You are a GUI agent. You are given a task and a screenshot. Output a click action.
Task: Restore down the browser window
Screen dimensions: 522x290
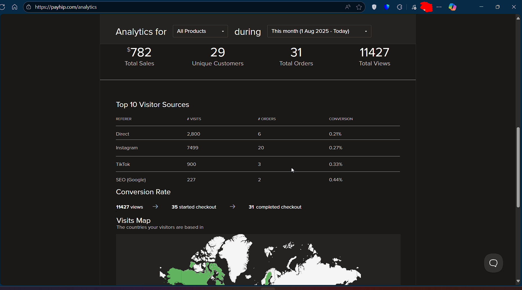[x=498, y=7]
